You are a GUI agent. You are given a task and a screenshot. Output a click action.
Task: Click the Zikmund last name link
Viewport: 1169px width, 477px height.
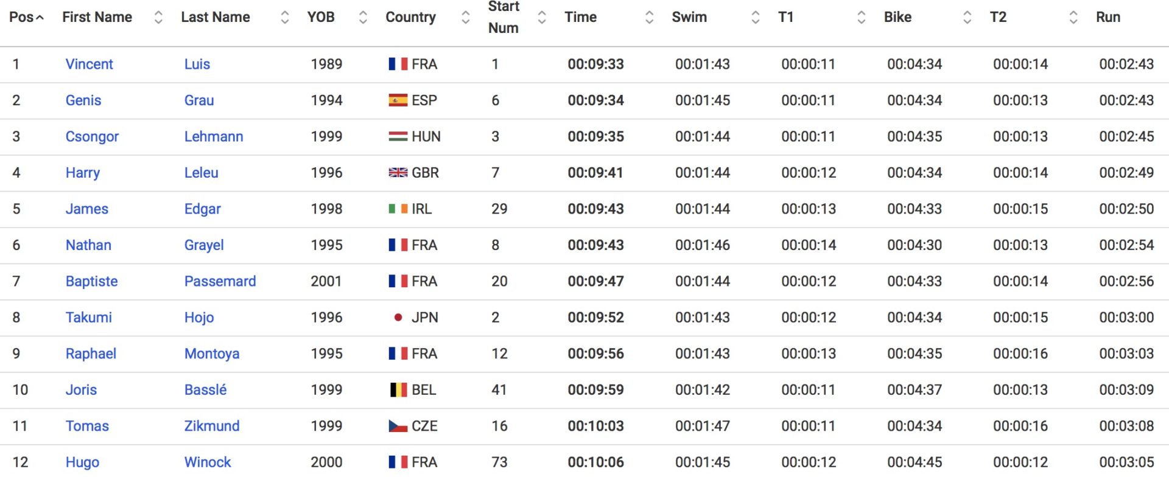tap(212, 426)
